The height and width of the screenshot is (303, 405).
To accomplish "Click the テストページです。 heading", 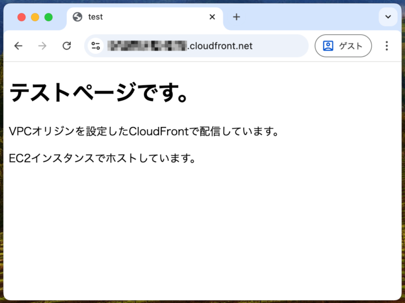I will pos(98,92).
